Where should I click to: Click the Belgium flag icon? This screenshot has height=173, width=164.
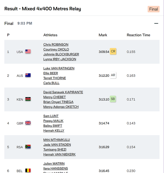pos(28,170)
